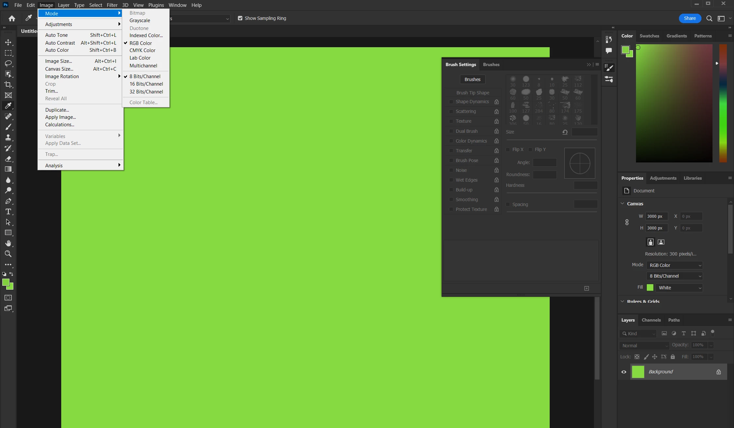This screenshot has width=734, height=428.
Task: Hide the Background layer visibility
Action: (x=624, y=372)
